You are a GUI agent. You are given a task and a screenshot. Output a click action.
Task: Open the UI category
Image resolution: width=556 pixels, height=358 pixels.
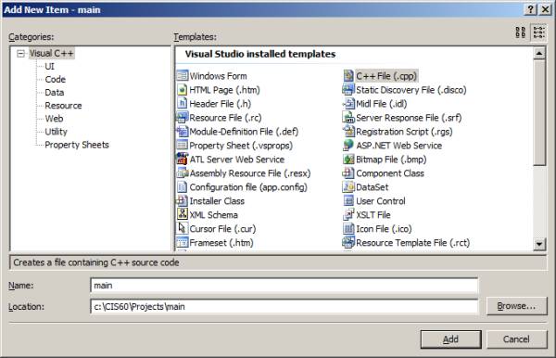49,67
